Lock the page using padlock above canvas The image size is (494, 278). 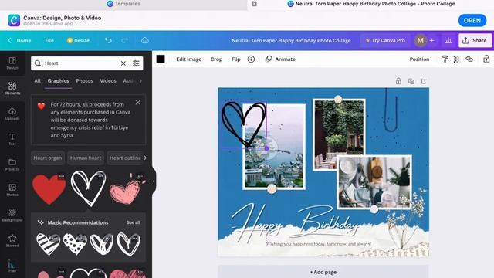click(398, 81)
